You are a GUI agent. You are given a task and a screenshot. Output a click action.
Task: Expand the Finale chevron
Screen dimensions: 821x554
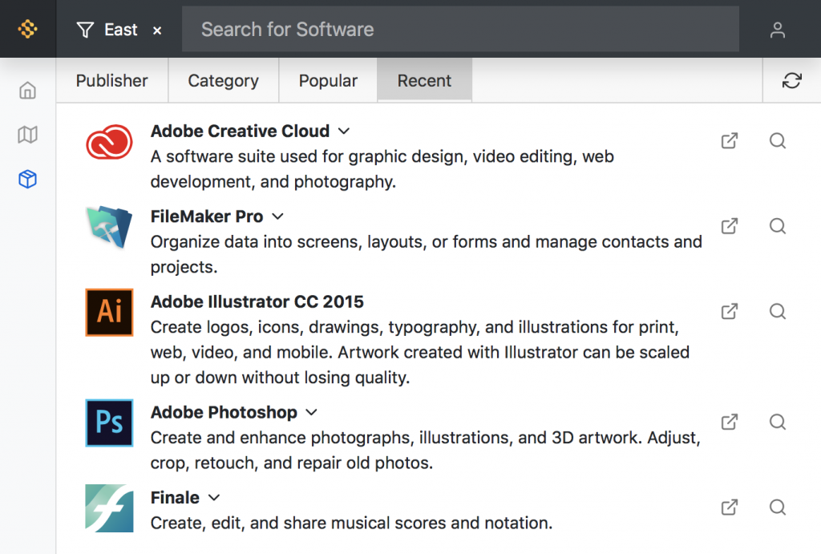click(213, 497)
